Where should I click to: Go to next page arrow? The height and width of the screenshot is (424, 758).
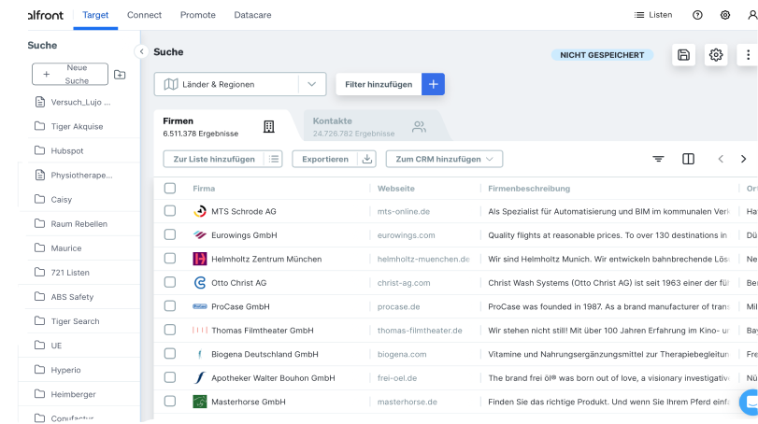click(743, 159)
